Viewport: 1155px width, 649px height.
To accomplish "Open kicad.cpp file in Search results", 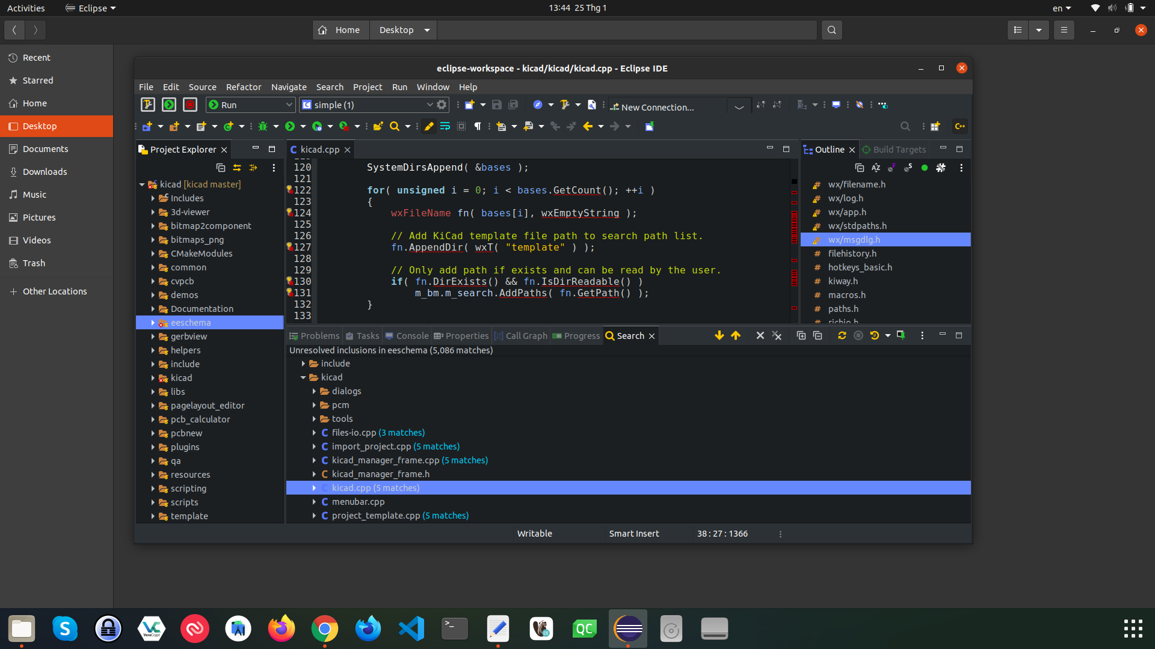I will click(375, 487).
